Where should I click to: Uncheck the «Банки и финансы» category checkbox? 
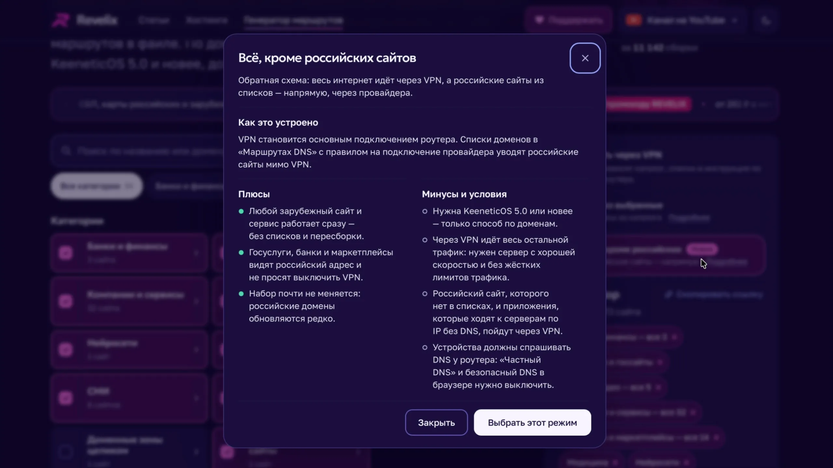point(66,253)
